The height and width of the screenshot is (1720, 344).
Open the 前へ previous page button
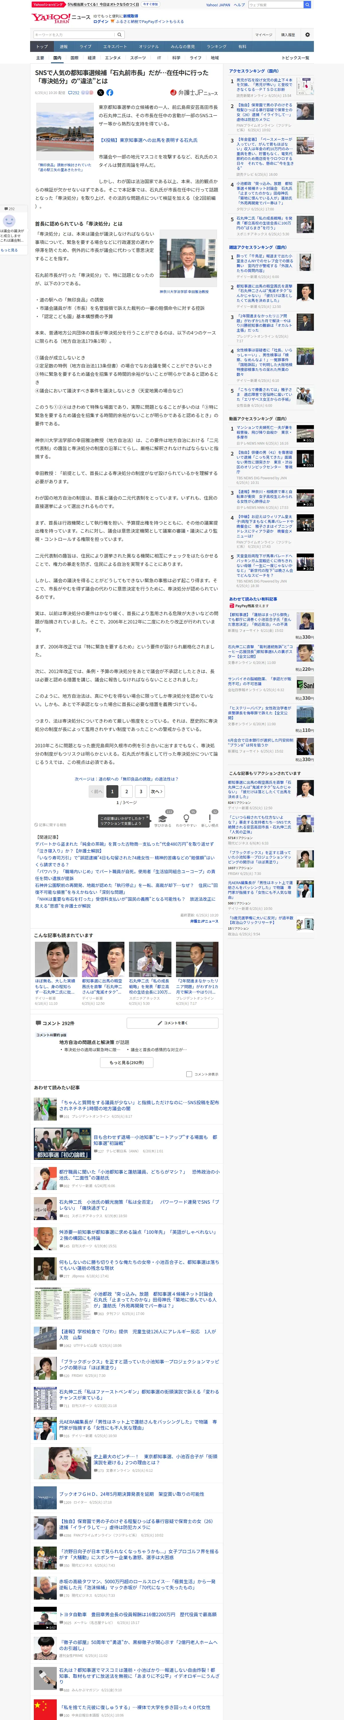click(x=97, y=791)
